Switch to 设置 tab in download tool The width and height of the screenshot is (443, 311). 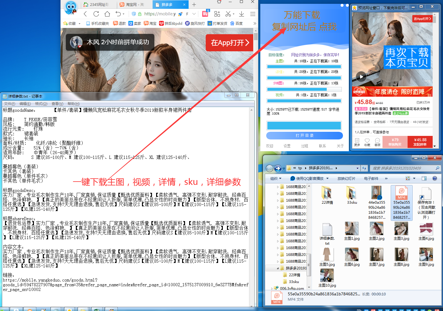click(x=287, y=146)
